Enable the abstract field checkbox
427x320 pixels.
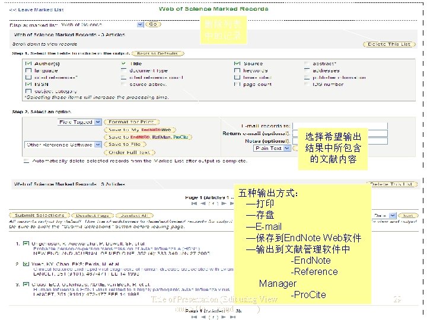click(x=307, y=63)
